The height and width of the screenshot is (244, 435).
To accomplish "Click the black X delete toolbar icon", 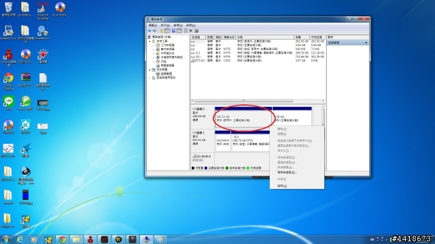I will tap(191, 30).
